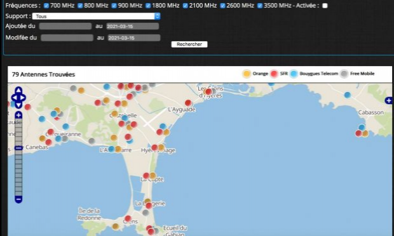Viewport: 394px width, 236px height.
Task: Uncheck the 700 MHz frequency
Action: tap(46, 6)
